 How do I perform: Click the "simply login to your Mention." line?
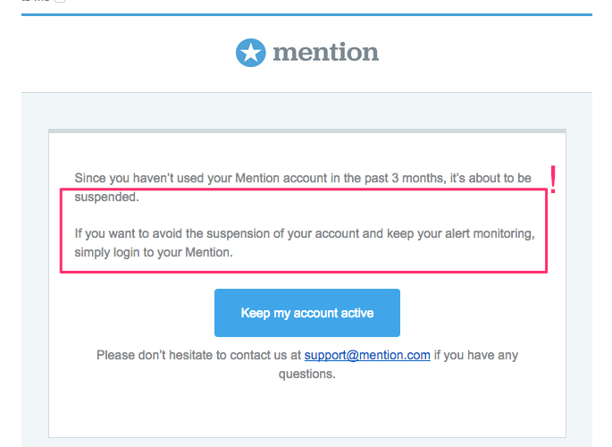[x=154, y=252]
